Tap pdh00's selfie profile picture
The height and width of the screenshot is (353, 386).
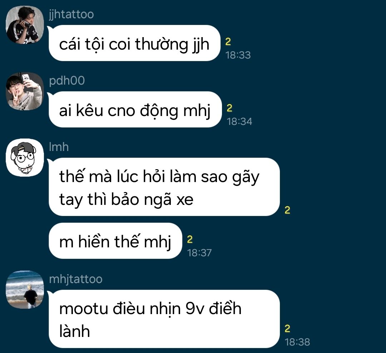click(x=25, y=91)
